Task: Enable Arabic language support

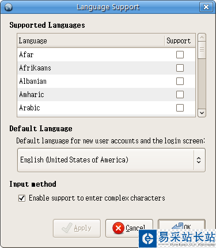Action: pyautogui.click(x=180, y=108)
